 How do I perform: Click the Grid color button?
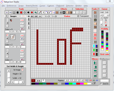tap(105, 54)
